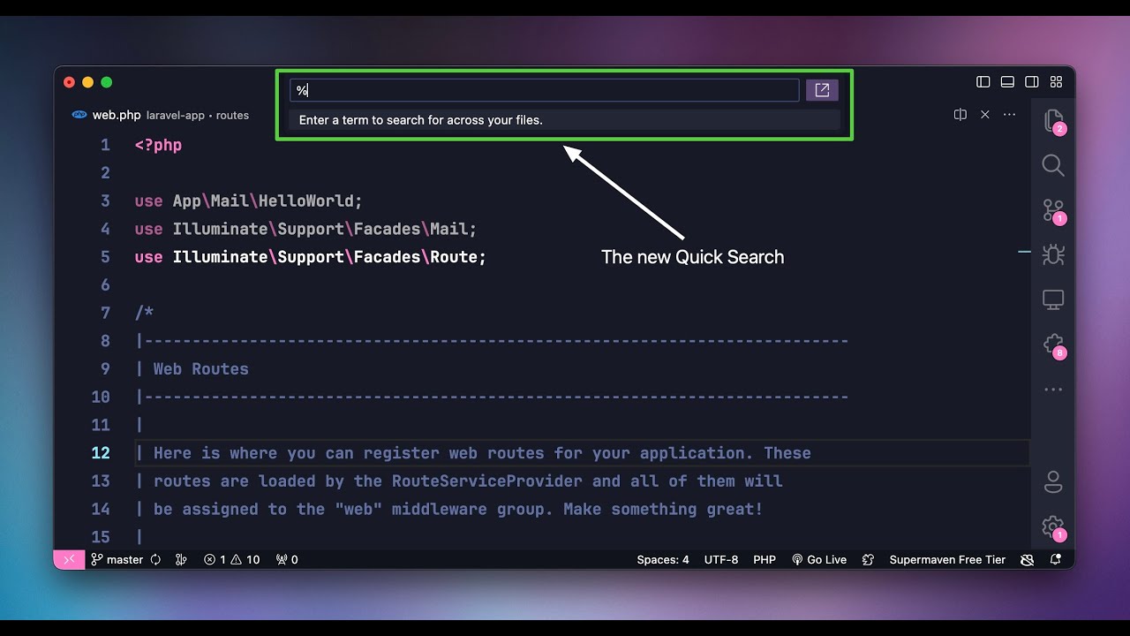
Task: Show additional views in activity bar
Action: tap(1052, 390)
